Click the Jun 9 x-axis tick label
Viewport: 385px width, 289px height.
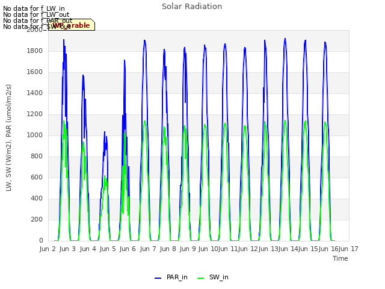pos(188,249)
